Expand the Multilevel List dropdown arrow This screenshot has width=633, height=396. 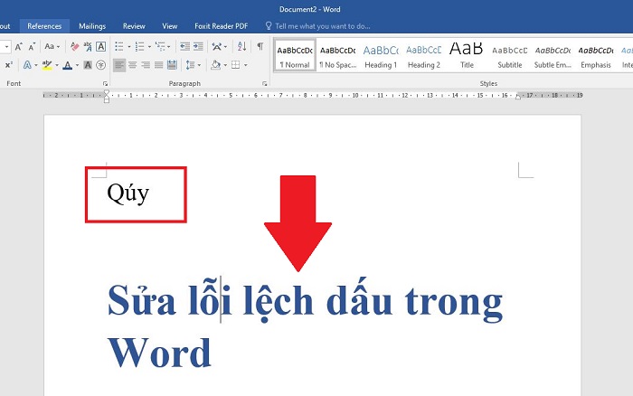[x=169, y=47]
